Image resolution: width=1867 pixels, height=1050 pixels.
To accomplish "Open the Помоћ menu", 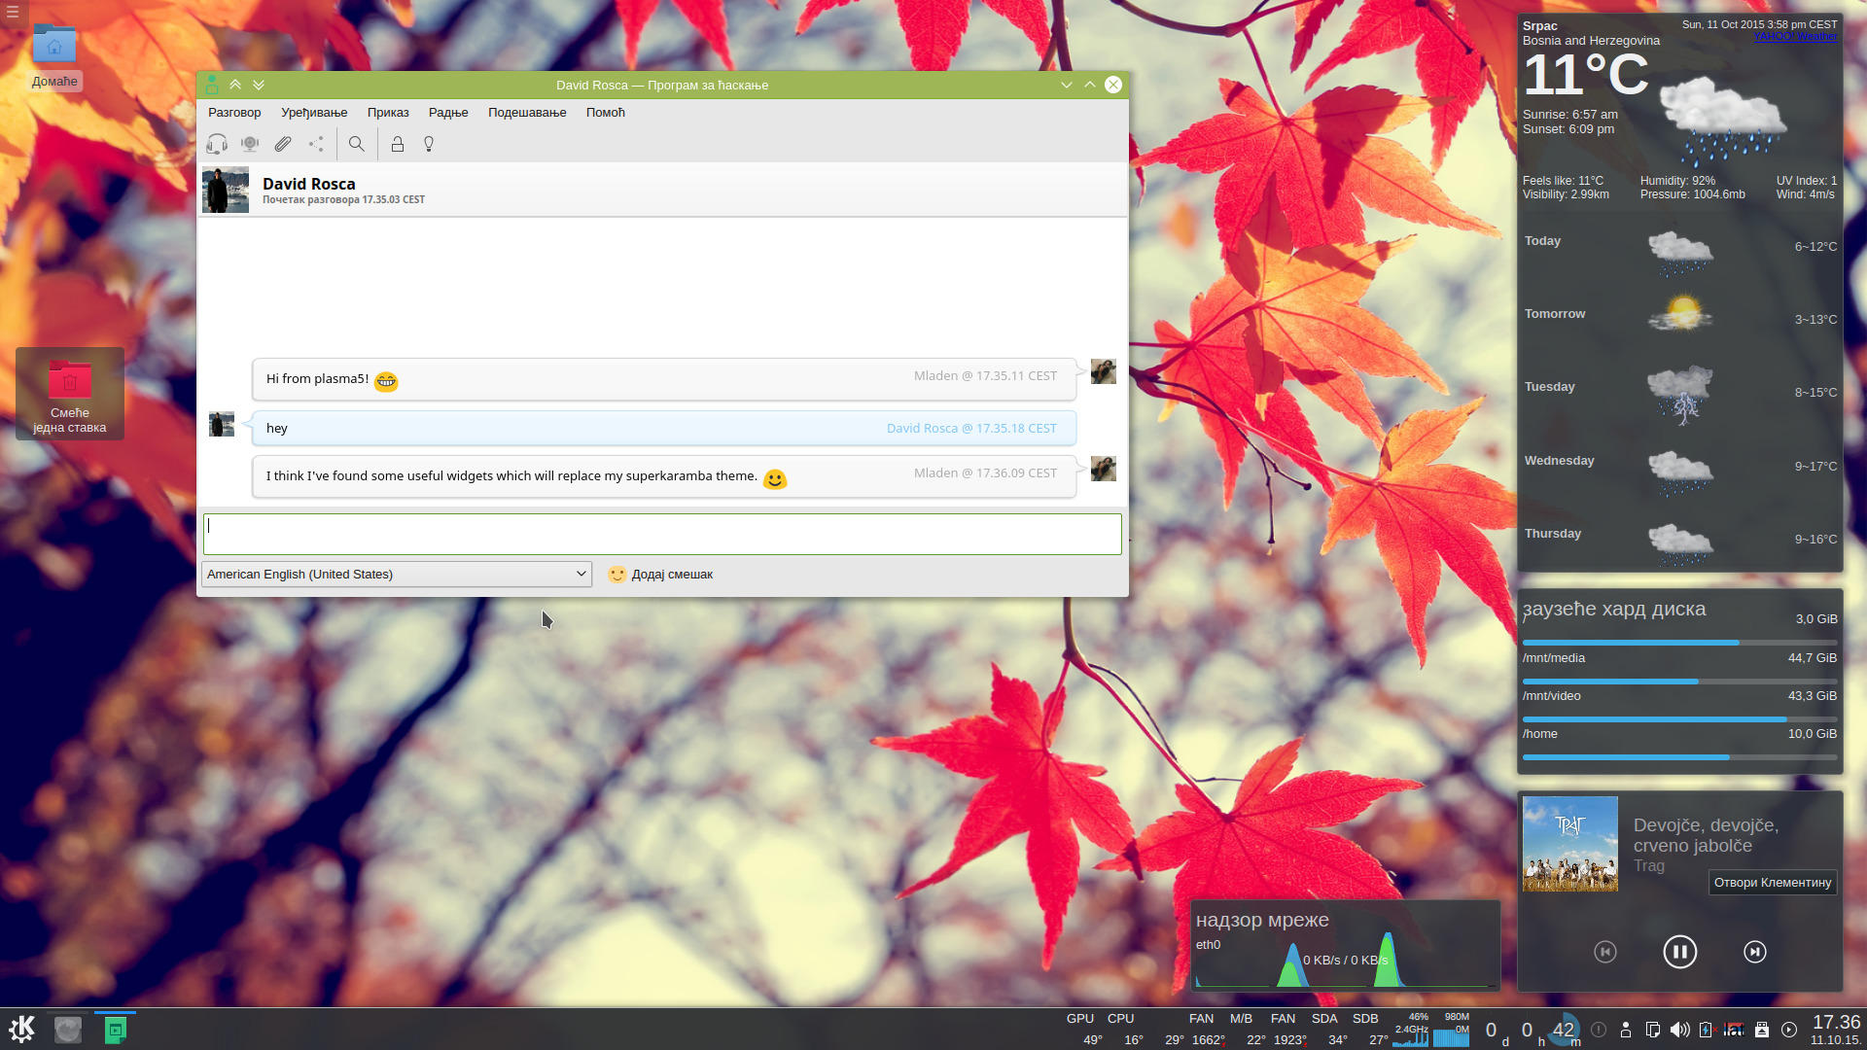I will (x=606, y=113).
